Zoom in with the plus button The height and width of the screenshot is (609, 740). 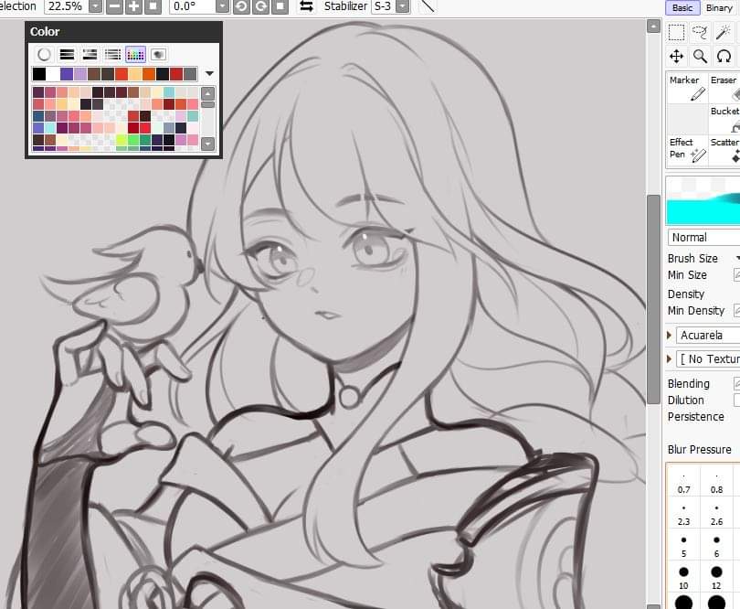134,6
